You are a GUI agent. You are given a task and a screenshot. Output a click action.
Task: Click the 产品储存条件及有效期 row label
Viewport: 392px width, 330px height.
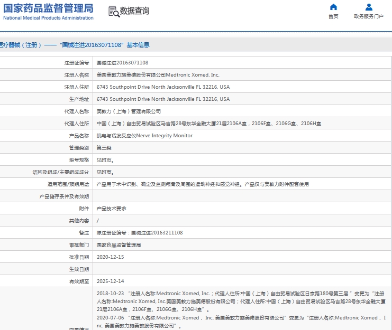(64, 196)
